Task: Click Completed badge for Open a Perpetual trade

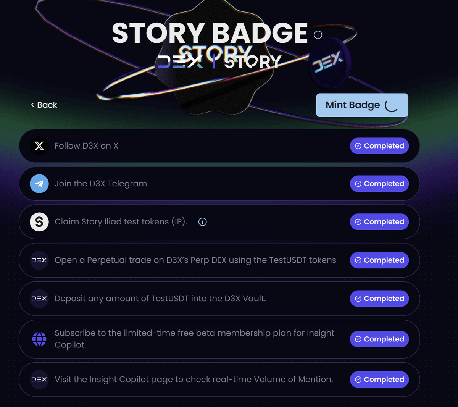Action: click(379, 260)
